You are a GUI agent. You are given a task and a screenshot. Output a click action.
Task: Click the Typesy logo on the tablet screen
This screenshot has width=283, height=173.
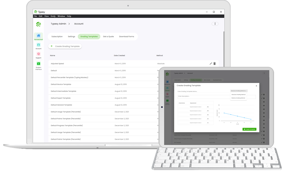pyautogui.click(x=167, y=74)
